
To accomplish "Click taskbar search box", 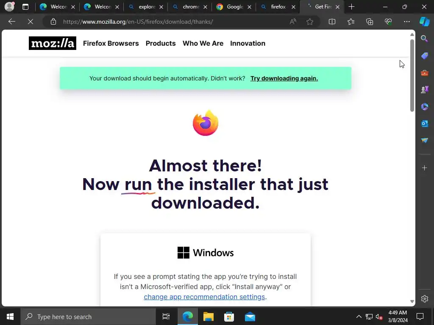I will click(x=88, y=317).
